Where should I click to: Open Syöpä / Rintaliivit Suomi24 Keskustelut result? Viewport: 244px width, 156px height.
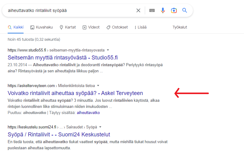coord(59,135)
